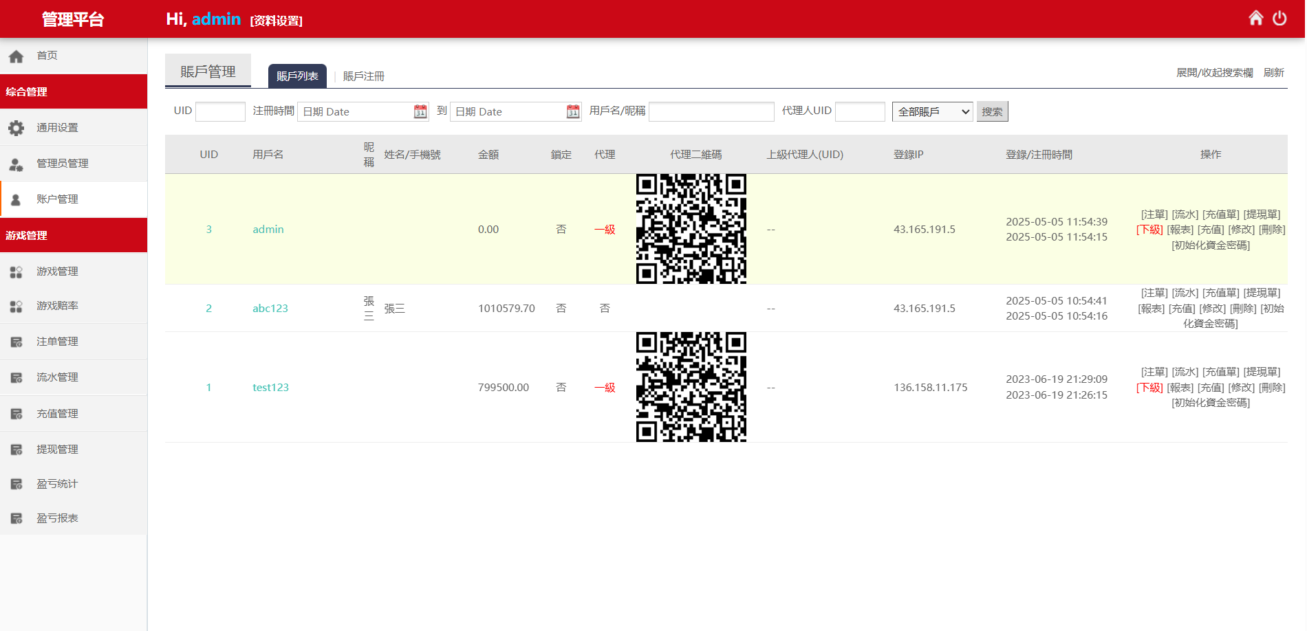The image size is (1307, 631).
Task: Click [流水] in the admin row
Action: (x=1185, y=214)
